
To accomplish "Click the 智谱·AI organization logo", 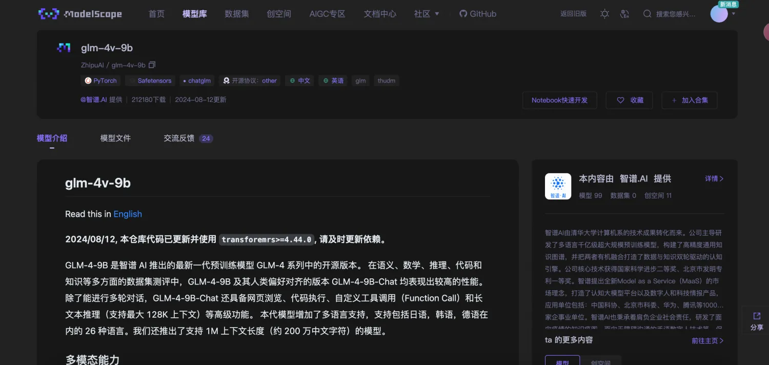I will pos(558,186).
